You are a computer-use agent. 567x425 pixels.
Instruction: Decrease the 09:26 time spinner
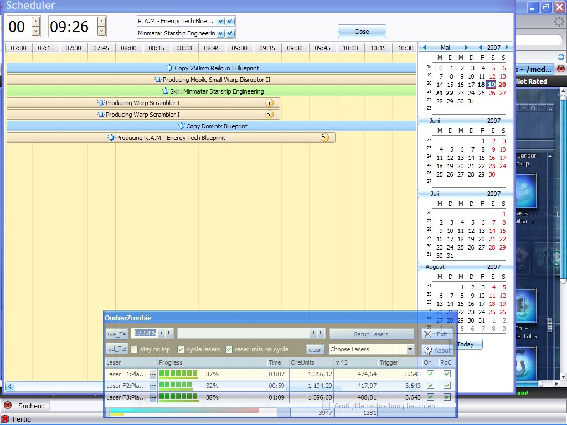point(102,31)
